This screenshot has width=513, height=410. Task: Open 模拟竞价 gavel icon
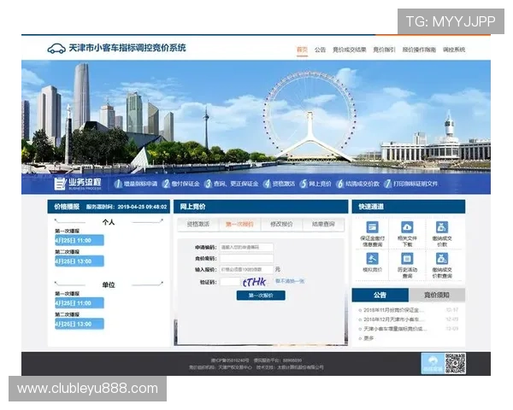coord(372,258)
